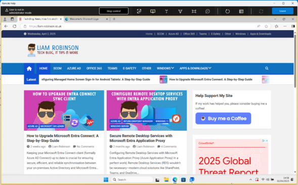Open the site search magnifier icon
The height and width of the screenshot is (185, 298).
tap(267, 68)
